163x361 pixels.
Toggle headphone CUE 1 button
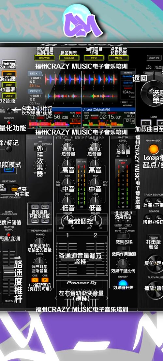click(35, 280)
